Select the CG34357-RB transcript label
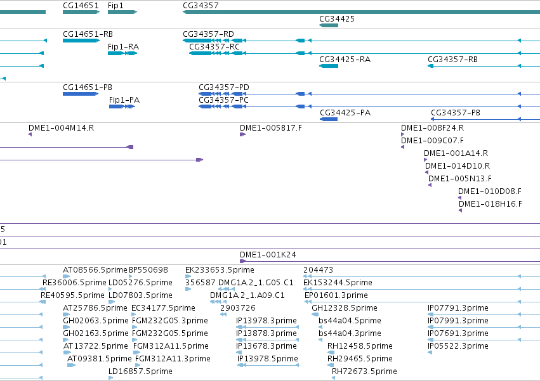540x381 pixels. tap(452, 60)
